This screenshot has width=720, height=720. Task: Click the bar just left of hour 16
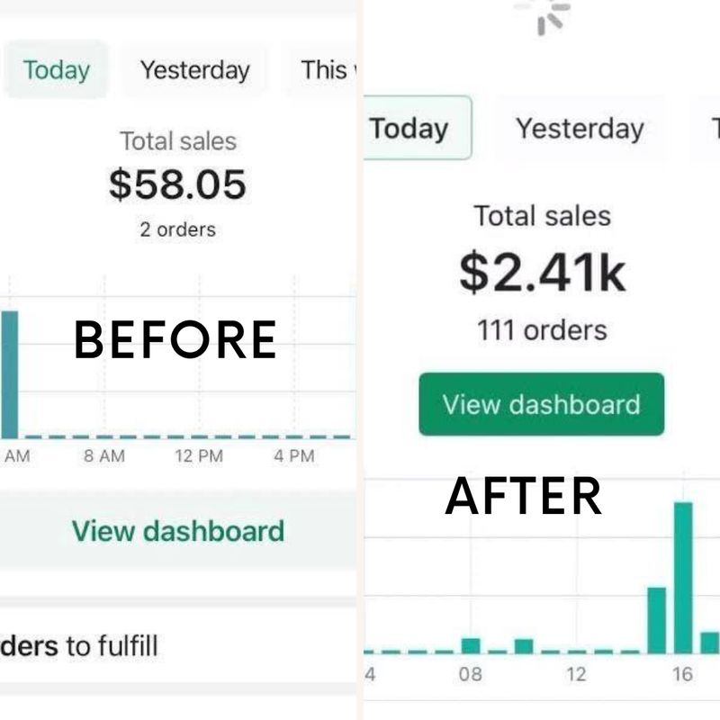657,619
